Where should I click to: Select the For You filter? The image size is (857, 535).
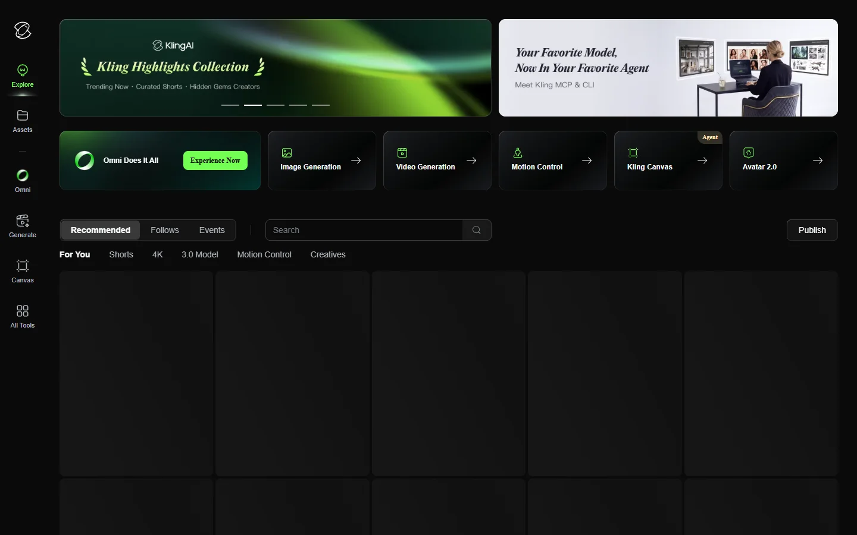(x=75, y=254)
